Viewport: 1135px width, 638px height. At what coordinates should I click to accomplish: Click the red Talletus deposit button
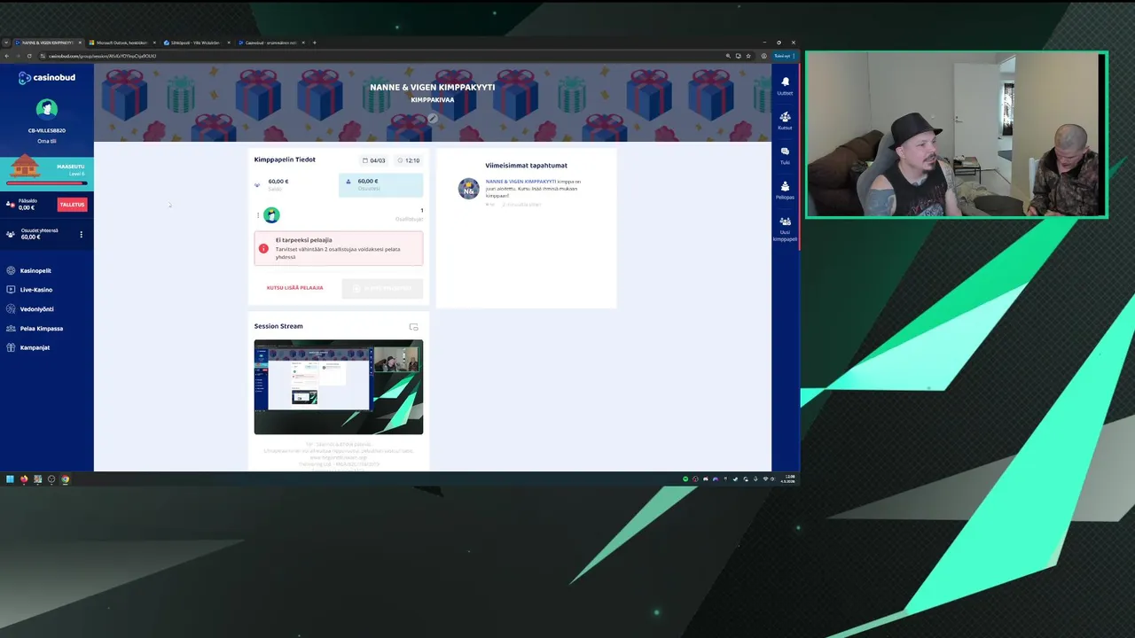coord(72,205)
